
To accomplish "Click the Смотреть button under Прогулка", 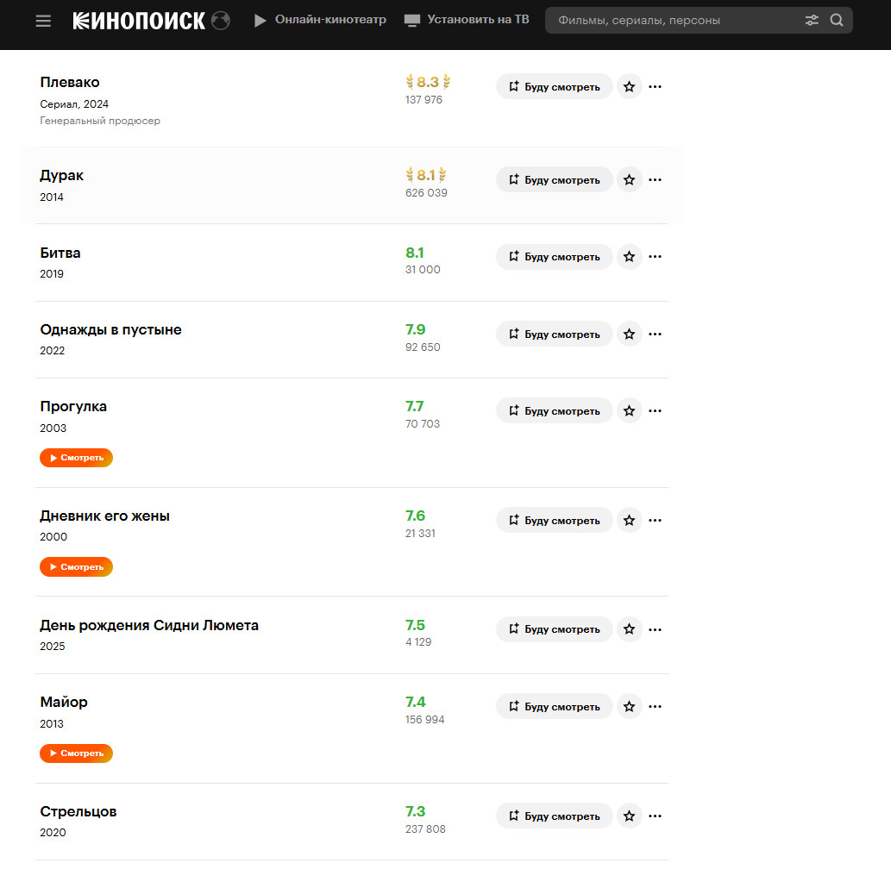I will pyautogui.click(x=76, y=458).
